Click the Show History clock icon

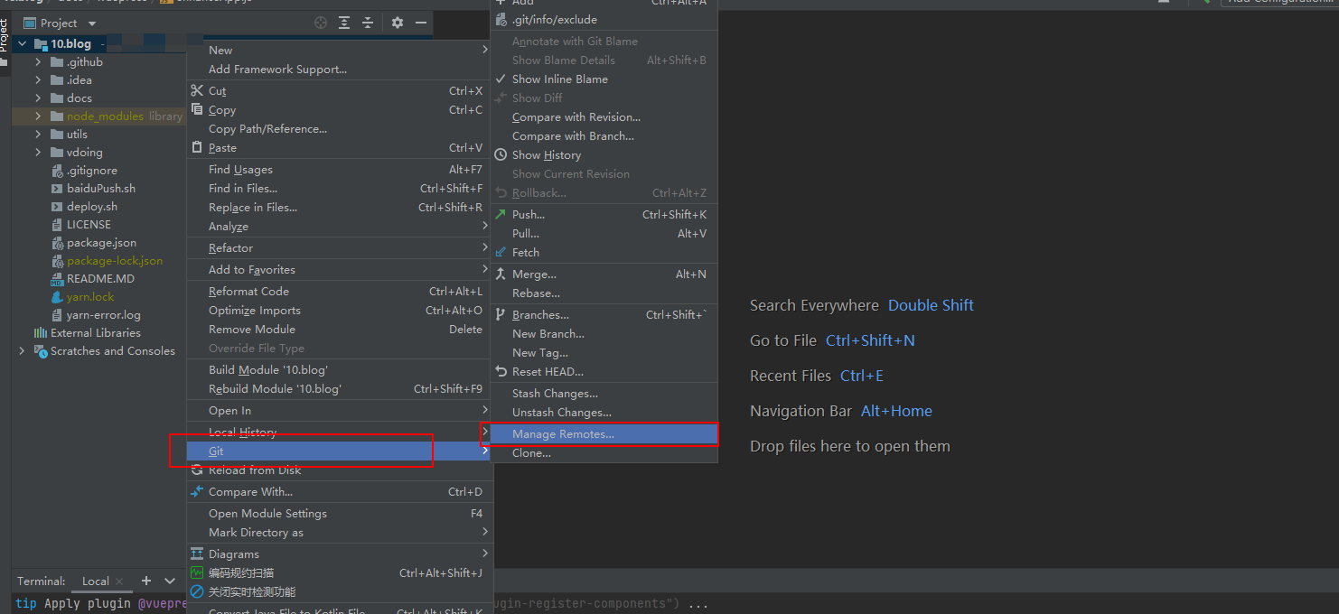(501, 154)
